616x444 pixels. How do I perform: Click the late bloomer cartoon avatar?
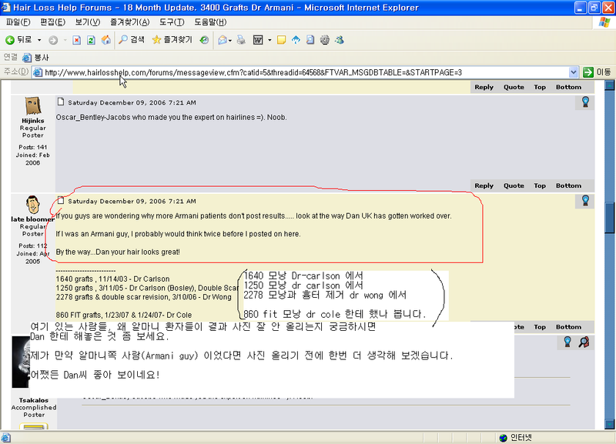pos(32,205)
